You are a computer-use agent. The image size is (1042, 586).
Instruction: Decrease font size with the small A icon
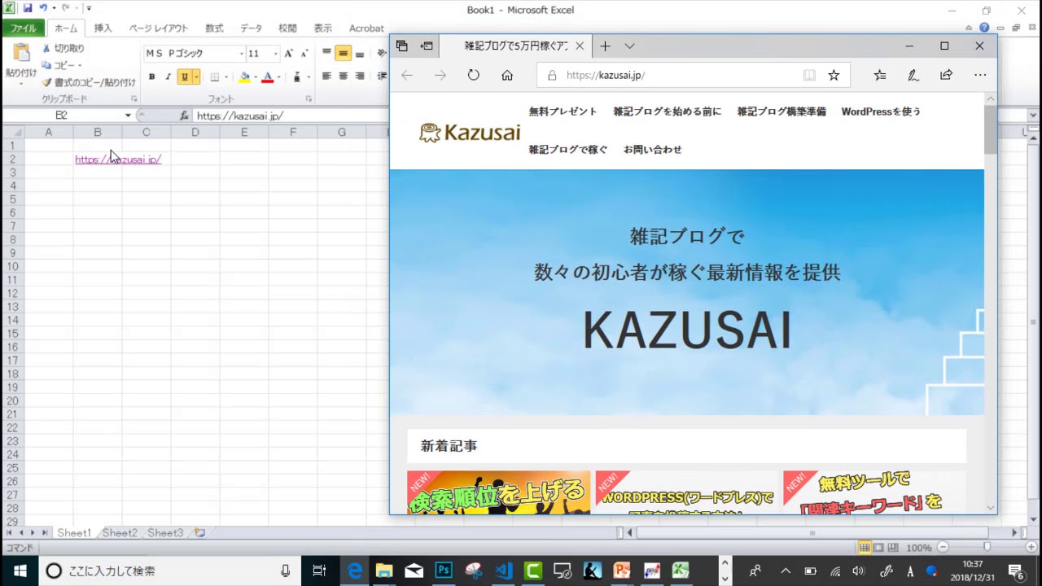[304, 54]
